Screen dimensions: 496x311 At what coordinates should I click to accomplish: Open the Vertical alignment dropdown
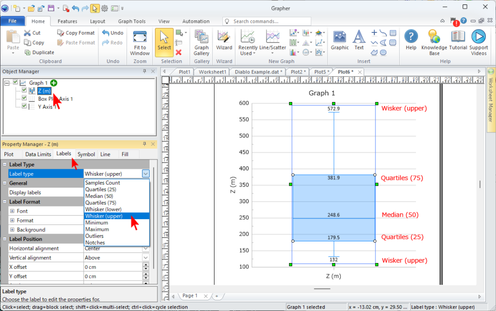click(x=146, y=258)
